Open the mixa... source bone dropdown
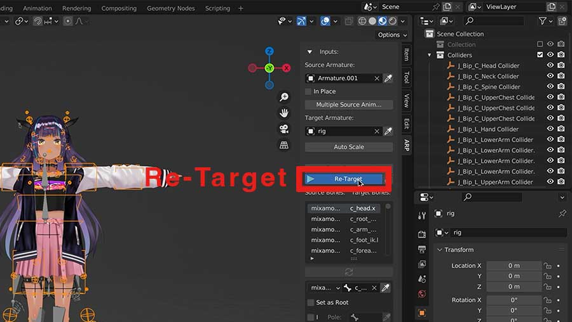 [325, 288]
